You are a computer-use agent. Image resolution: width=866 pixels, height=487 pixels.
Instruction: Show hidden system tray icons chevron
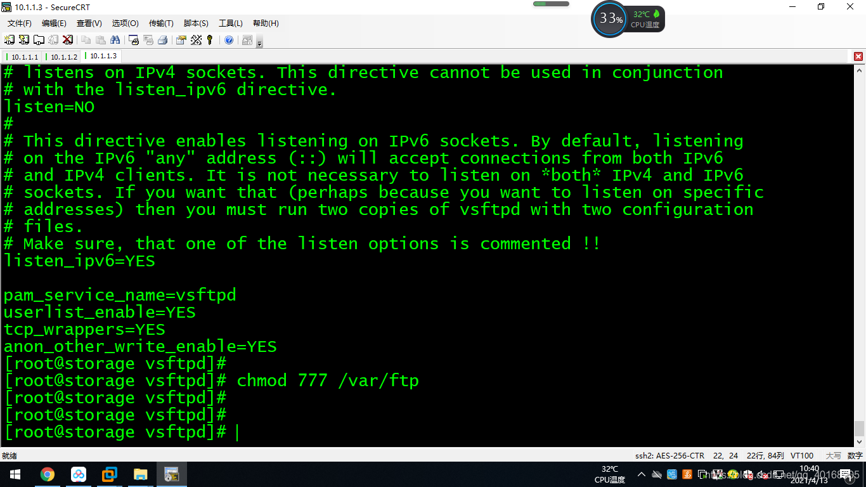click(x=641, y=474)
